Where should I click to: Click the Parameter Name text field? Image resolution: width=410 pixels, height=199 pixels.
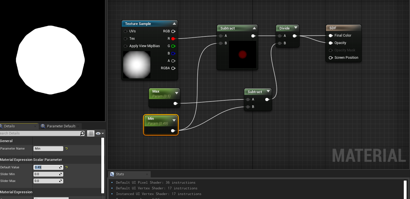tap(48, 148)
